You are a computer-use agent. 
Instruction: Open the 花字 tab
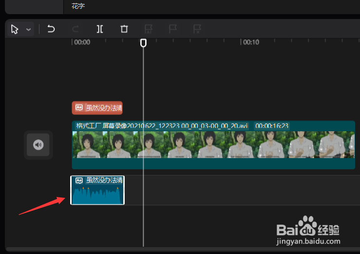78,6
